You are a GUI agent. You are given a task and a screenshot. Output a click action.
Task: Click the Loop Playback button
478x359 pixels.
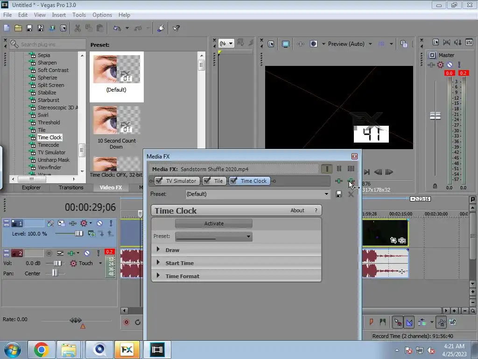coord(138,323)
